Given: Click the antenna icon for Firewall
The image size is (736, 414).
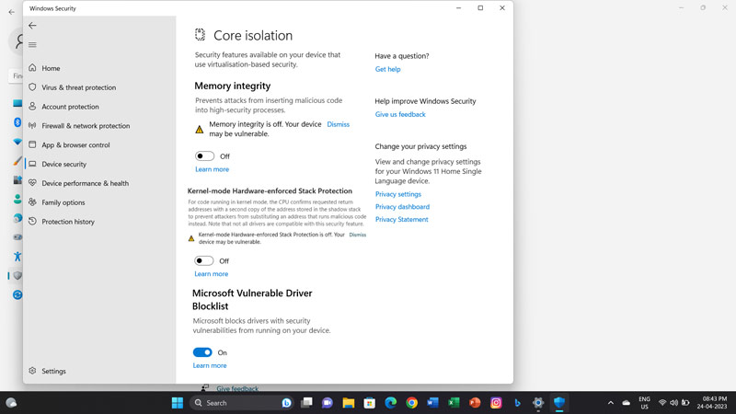Looking at the screenshot, I should [32, 125].
